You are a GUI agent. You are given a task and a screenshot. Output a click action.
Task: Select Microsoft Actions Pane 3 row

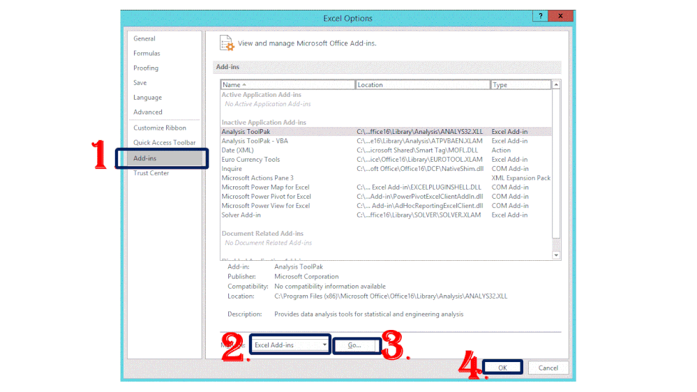386,178
